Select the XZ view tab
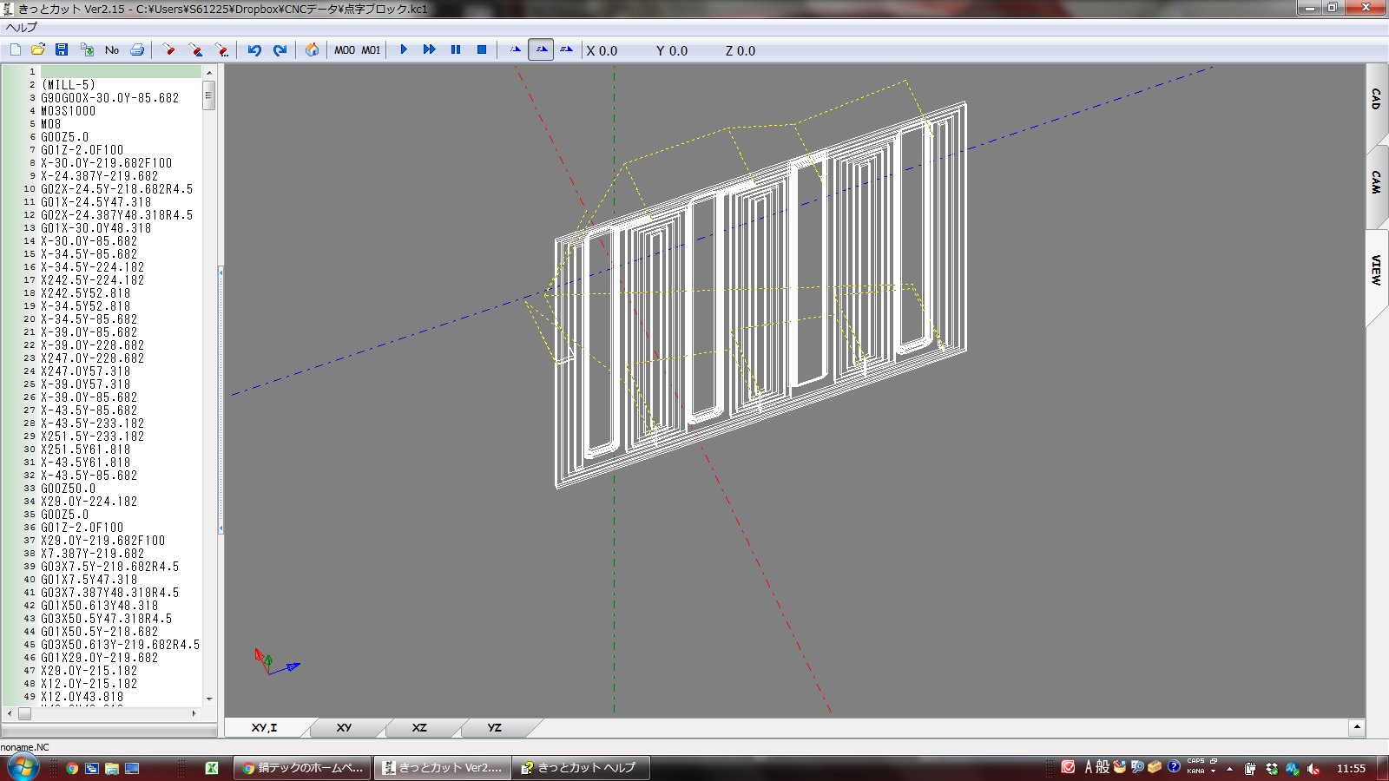The image size is (1389, 781). (419, 728)
